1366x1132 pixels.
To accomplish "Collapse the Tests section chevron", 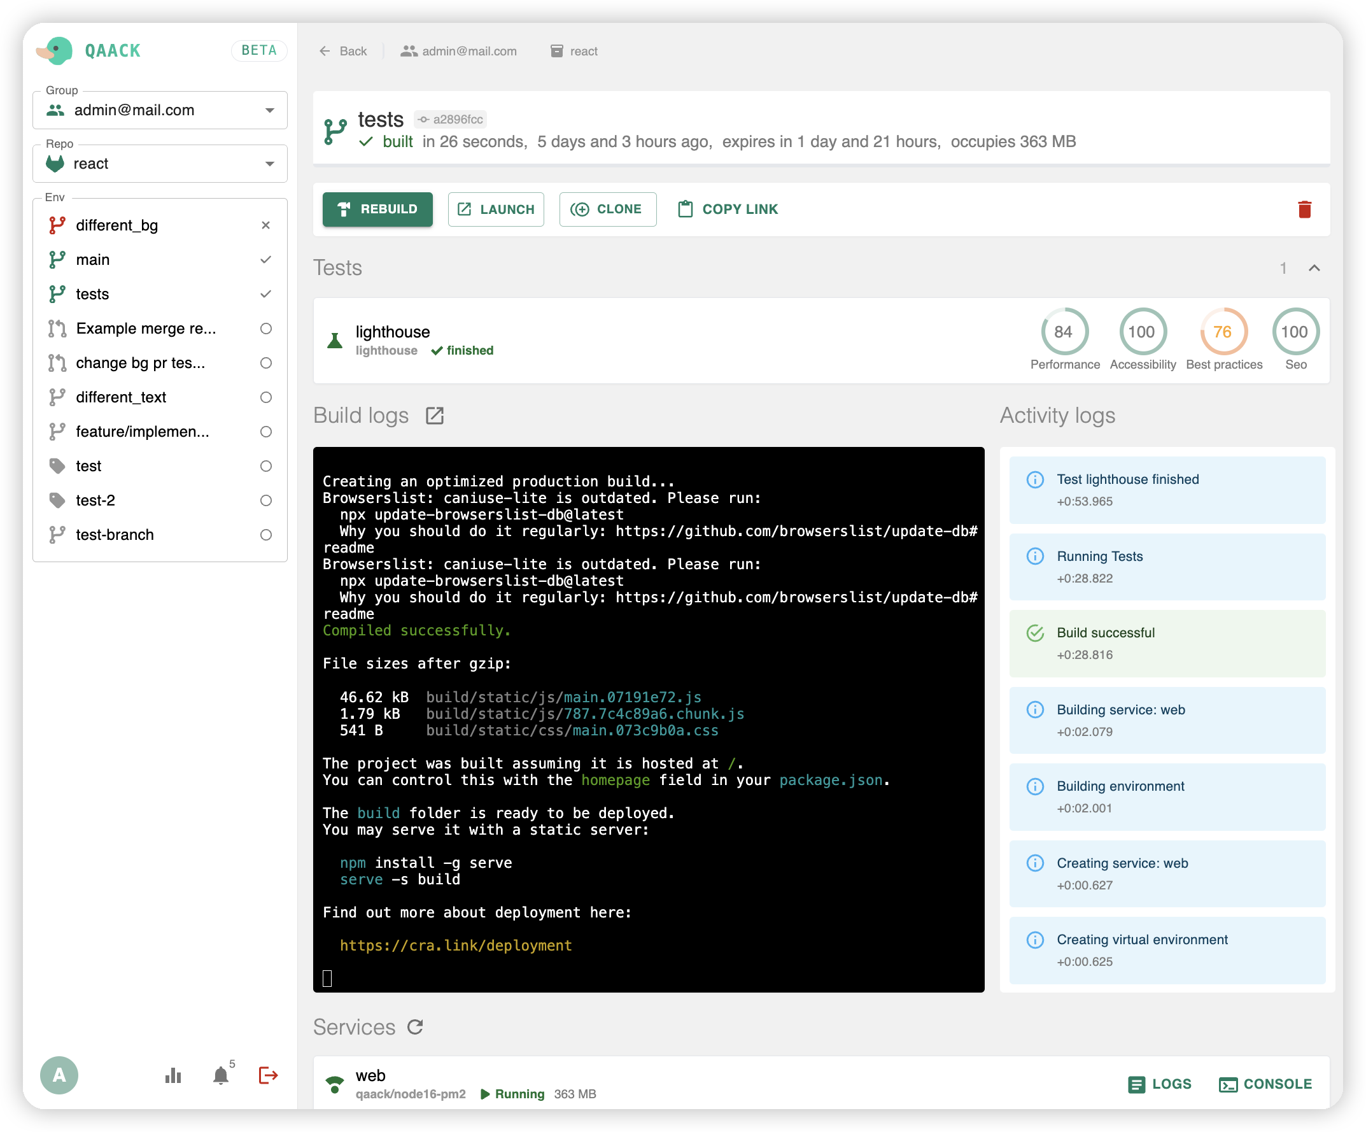I will click(x=1314, y=268).
